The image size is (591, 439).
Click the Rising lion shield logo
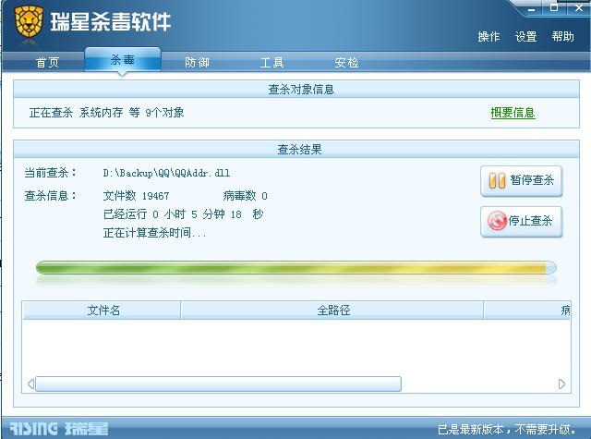29,22
